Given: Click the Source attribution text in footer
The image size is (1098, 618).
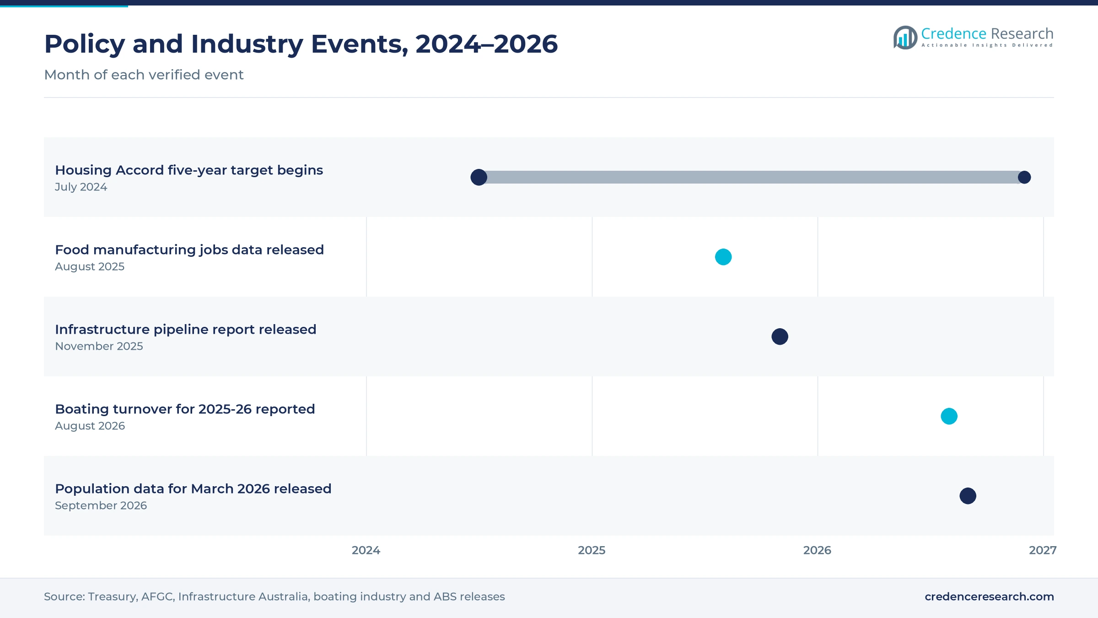Looking at the screenshot, I should click(274, 596).
